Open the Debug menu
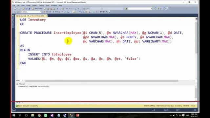Viewport: 210px width, 118px height. pyautogui.click(x=41, y=6)
